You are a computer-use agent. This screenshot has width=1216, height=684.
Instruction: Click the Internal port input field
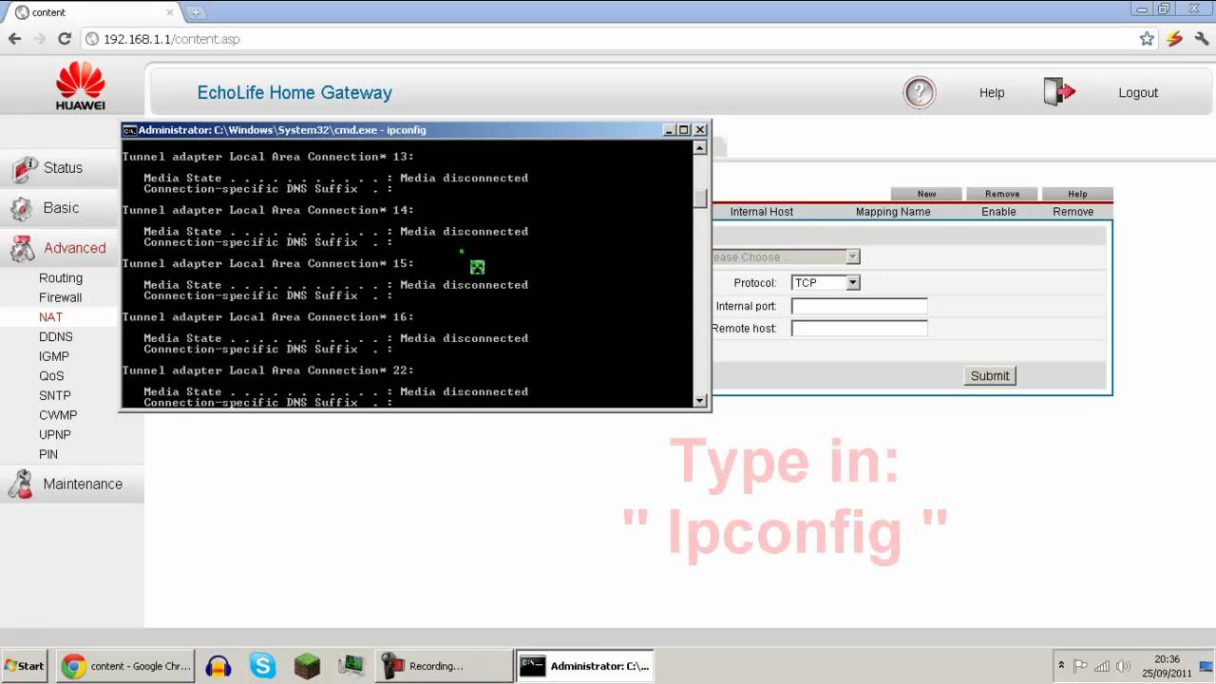pos(860,307)
